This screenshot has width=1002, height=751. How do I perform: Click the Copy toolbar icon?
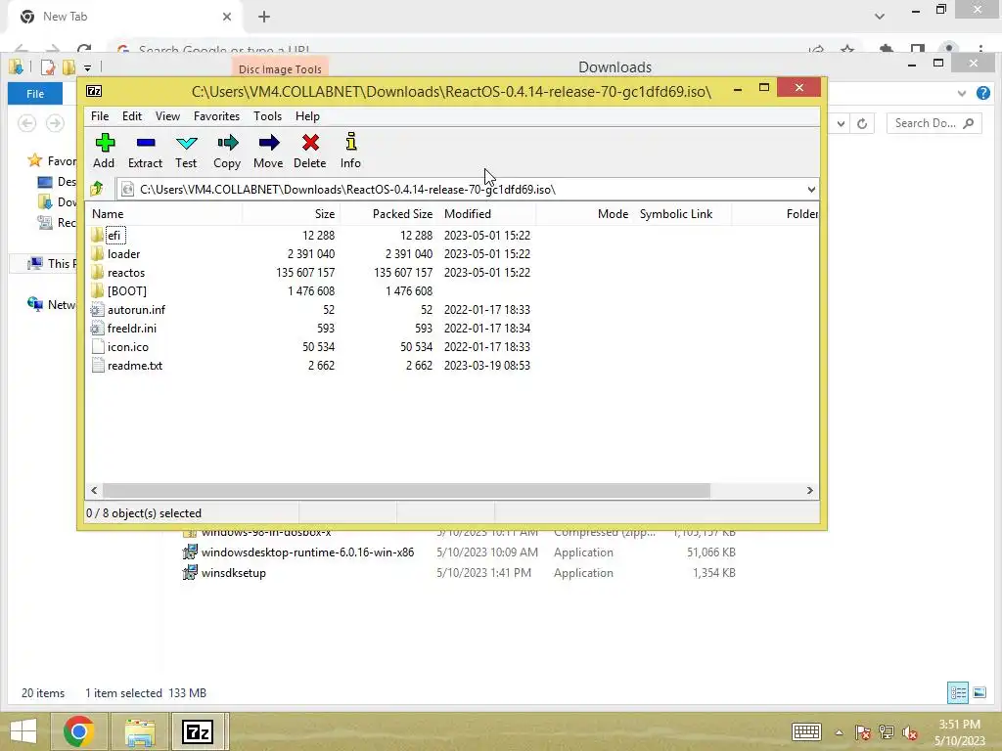tap(227, 143)
